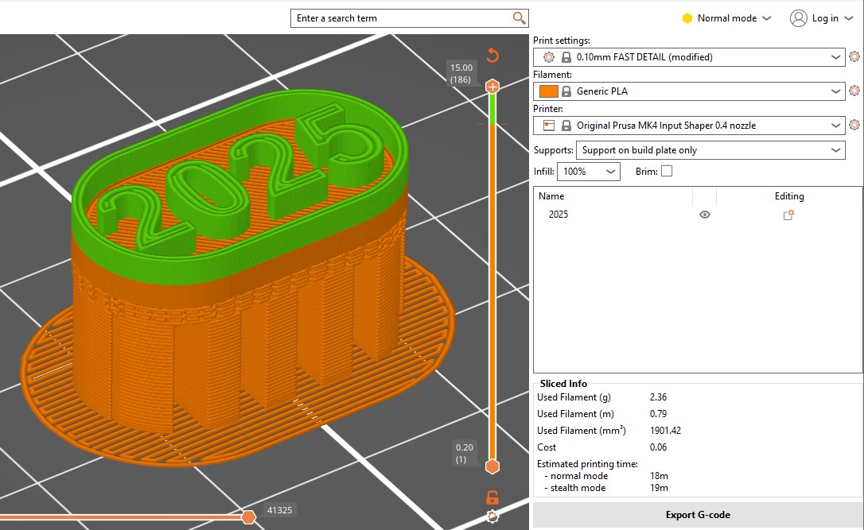Click gear icon next to Filament preset
Image resolution: width=864 pixels, height=530 pixels.
pos(854,91)
